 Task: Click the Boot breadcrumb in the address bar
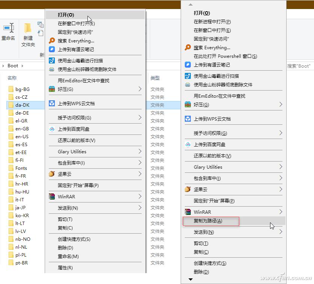point(13,65)
